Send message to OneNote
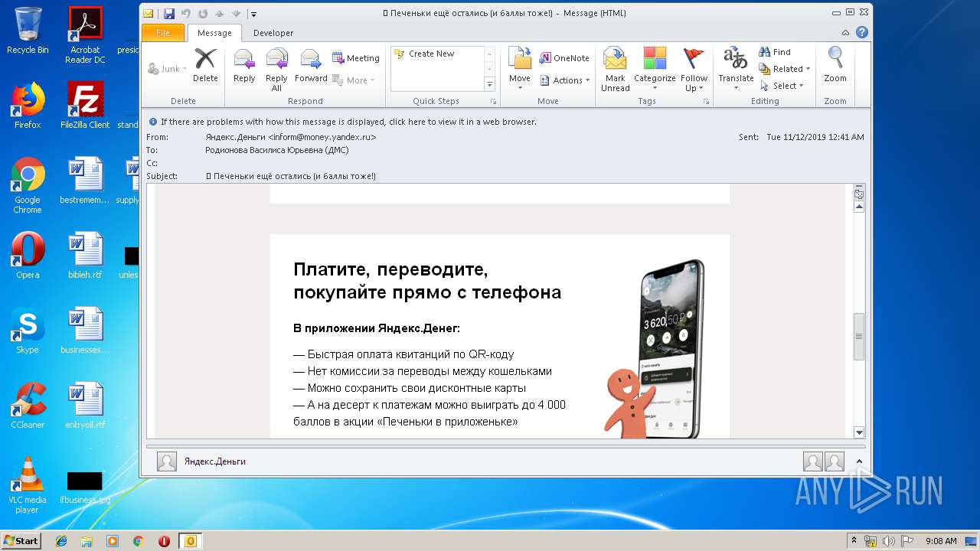 (564, 58)
